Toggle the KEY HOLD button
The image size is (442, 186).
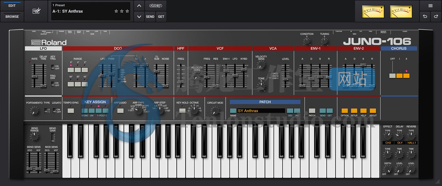pos(182,111)
